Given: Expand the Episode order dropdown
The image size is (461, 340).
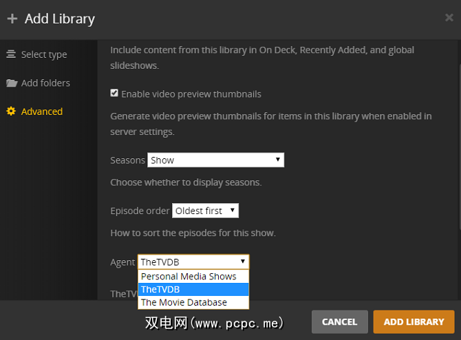Looking at the screenshot, I should coord(205,211).
